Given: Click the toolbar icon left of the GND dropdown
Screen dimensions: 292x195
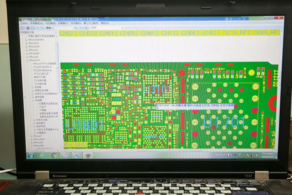Looking at the screenshot, I should [x=87, y=28].
